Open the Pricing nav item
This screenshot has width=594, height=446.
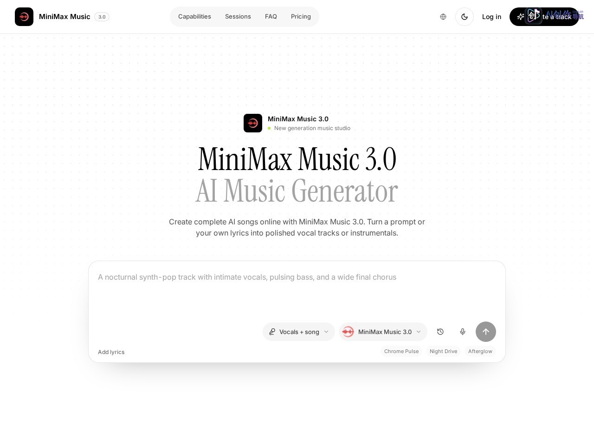(301, 17)
